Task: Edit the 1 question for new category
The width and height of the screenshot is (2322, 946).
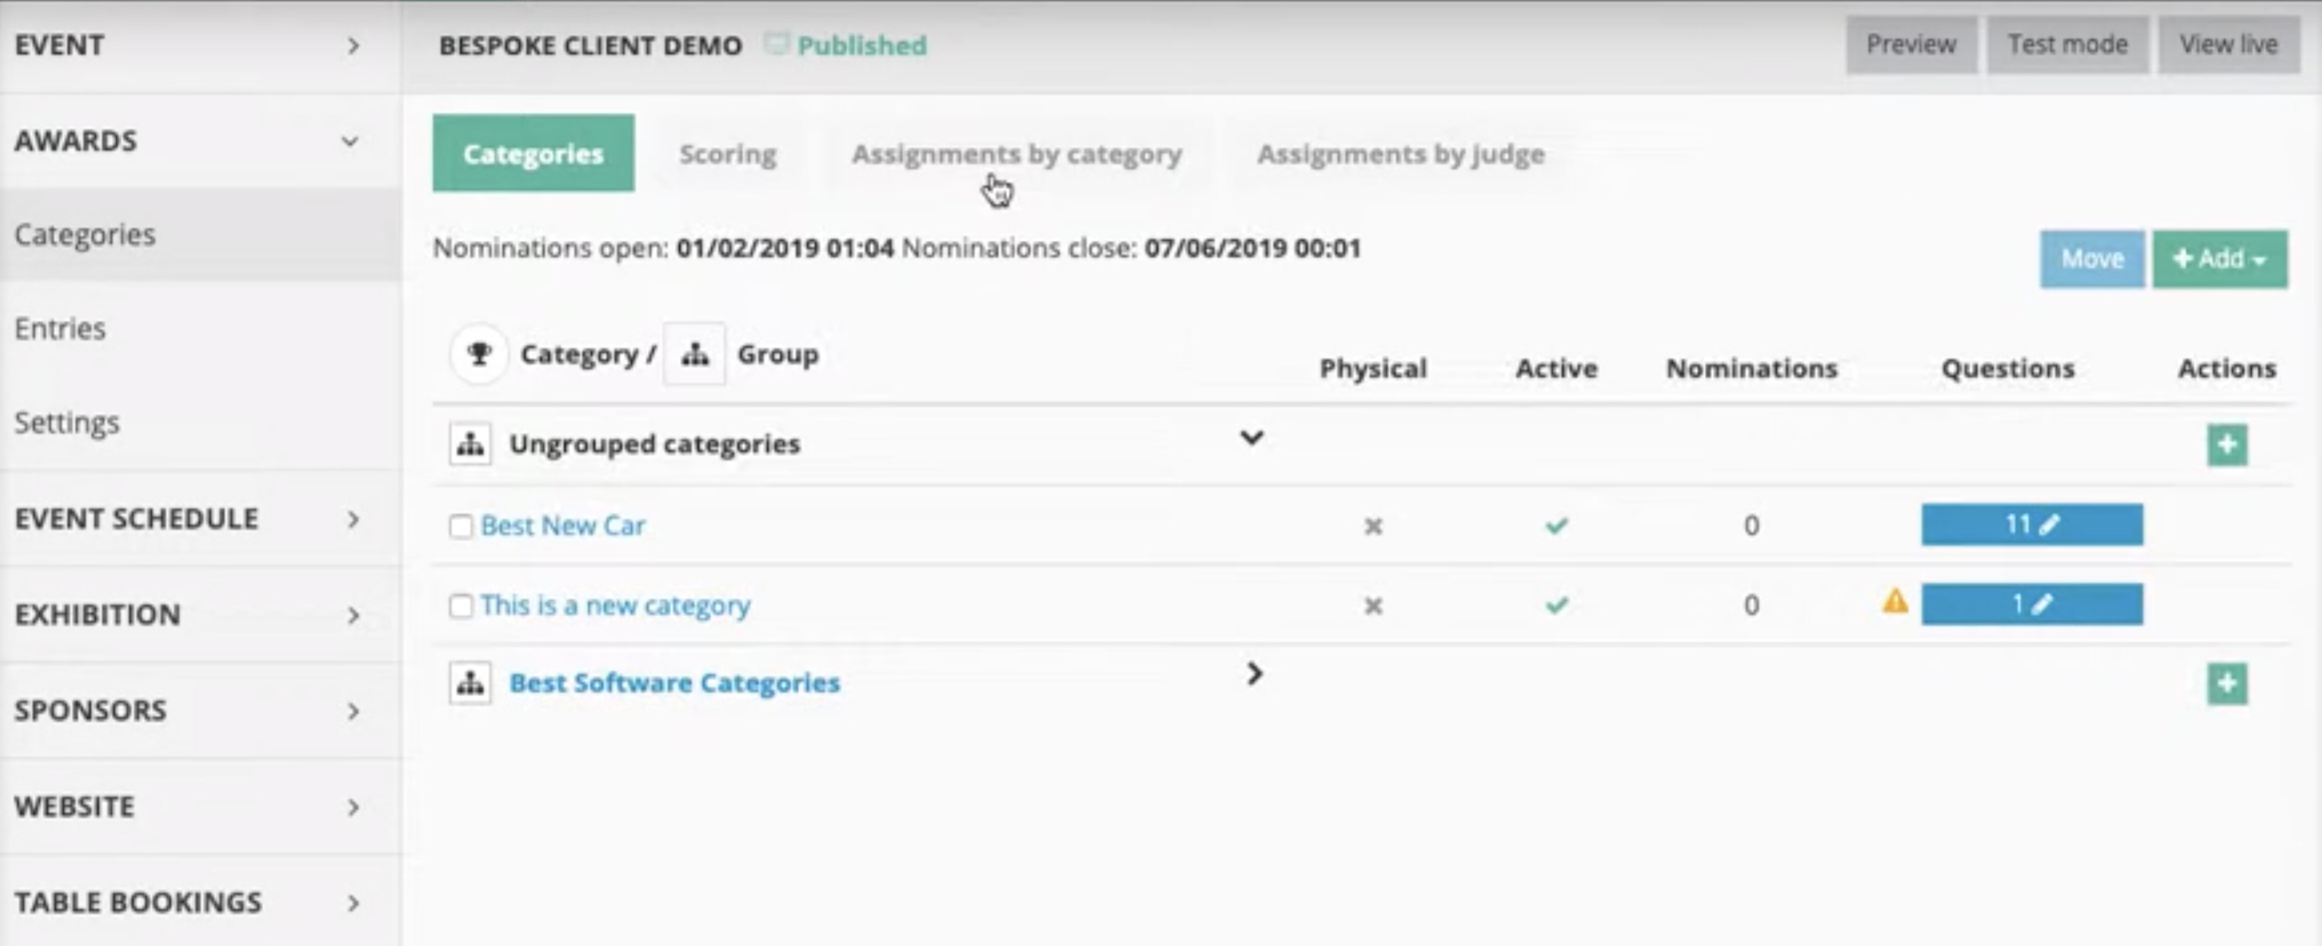Action: pos(2031,604)
